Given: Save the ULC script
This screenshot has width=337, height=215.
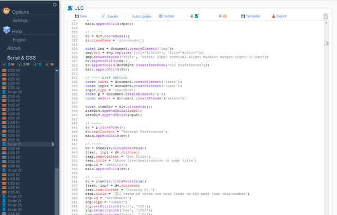Looking at the screenshot, I should click(81, 16).
